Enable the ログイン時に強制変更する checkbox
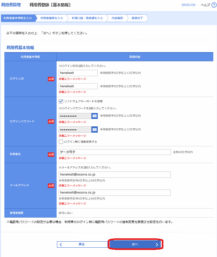Screen dimensions: 217x257 pyautogui.click(x=61, y=142)
